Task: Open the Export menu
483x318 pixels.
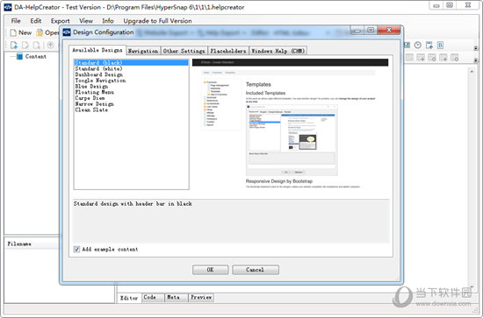Action: (60, 21)
